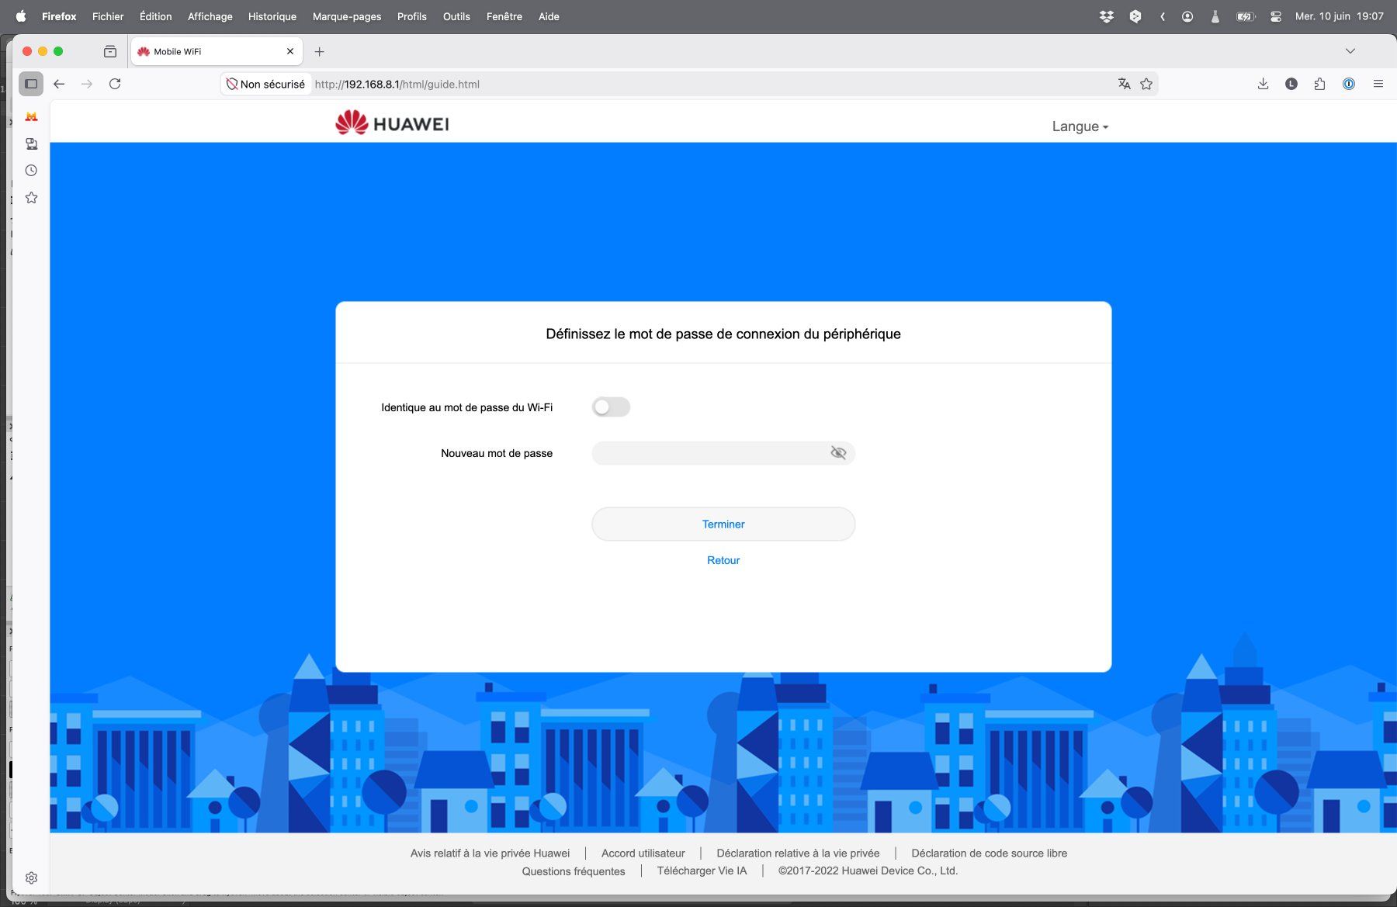Image resolution: width=1397 pixels, height=907 pixels.
Task: Enable Identique au mot de passe Wi-Fi switch
Action: tap(611, 407)
